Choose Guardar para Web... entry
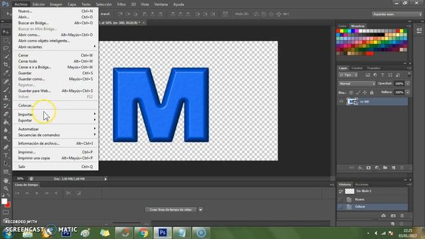Image resolution: width=425 pixels, height=239 pixels. coord(55,91)
